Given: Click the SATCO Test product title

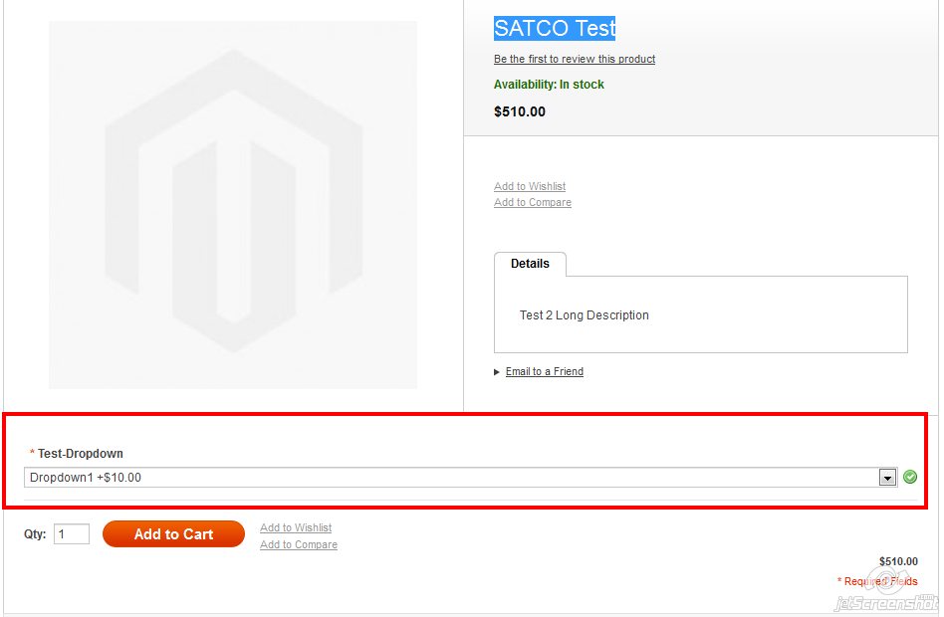Looking at the screenshot, I should point(555,28).
